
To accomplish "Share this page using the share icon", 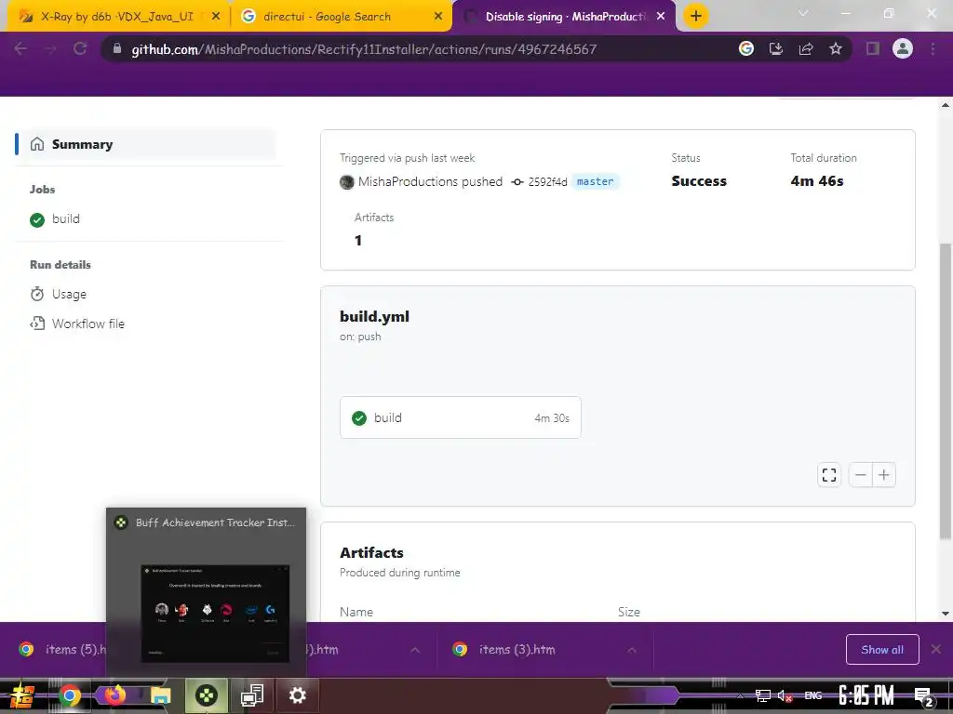I will coord(806,49).
